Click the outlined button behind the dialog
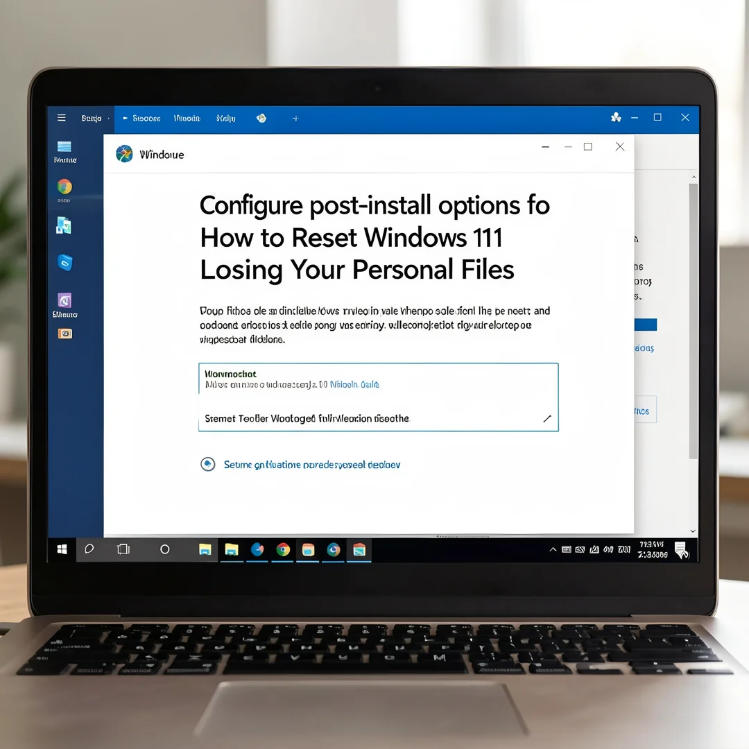 [x=646, y=410]
